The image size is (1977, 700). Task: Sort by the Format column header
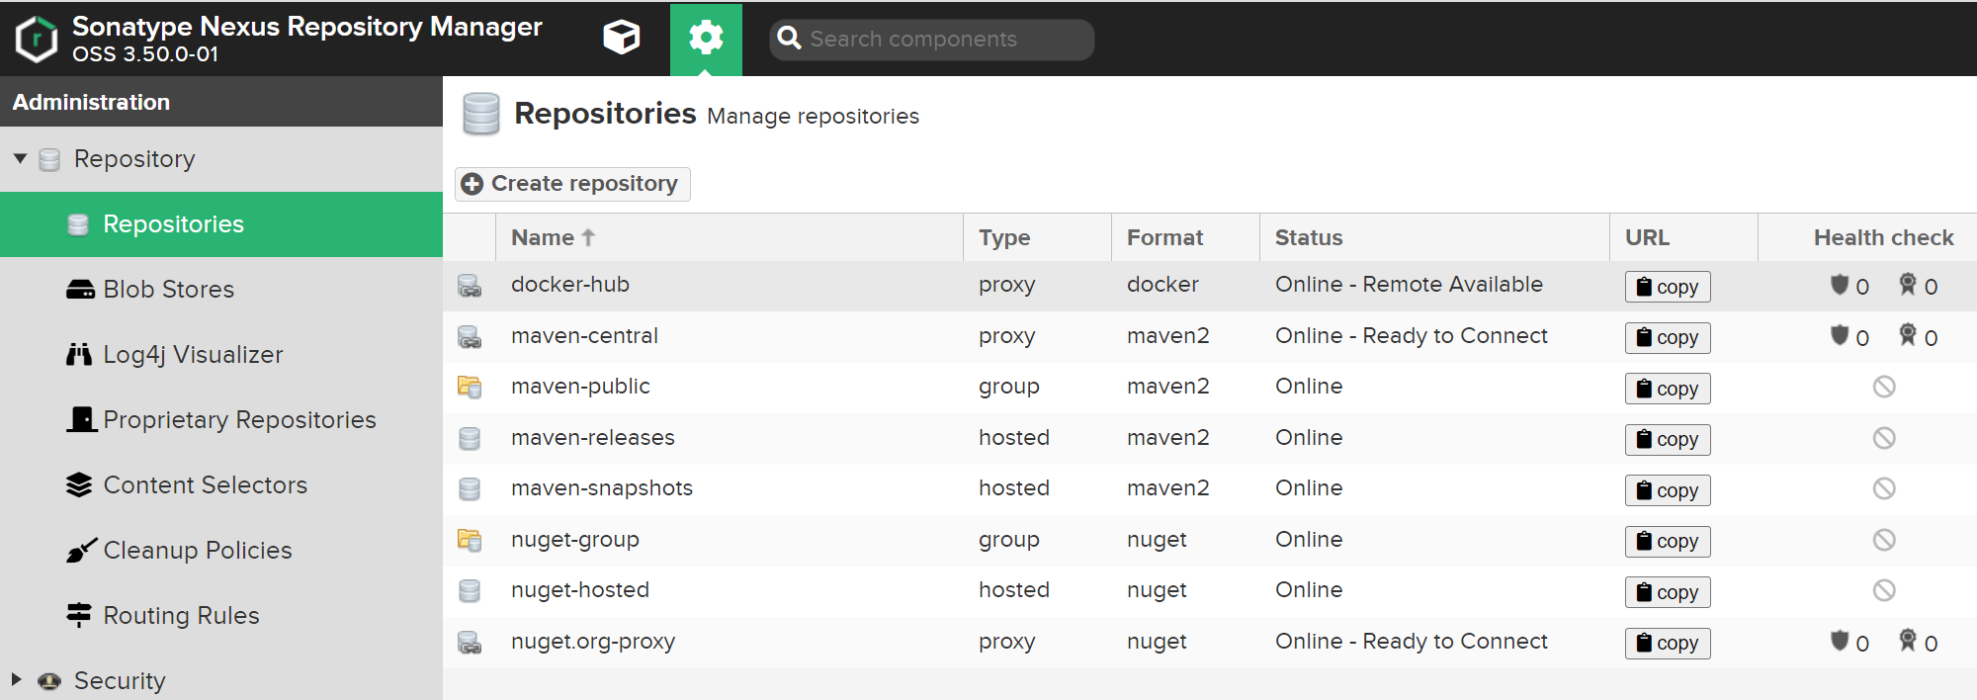click(x=1185, y=237)
